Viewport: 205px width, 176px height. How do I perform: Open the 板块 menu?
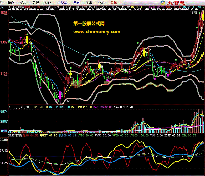point(23,3)
